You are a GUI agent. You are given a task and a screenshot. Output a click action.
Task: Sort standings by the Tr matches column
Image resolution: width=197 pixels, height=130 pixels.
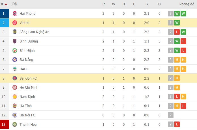click(x=103, y=4)
